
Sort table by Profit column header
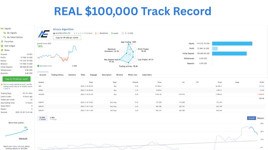click(262, 82)
